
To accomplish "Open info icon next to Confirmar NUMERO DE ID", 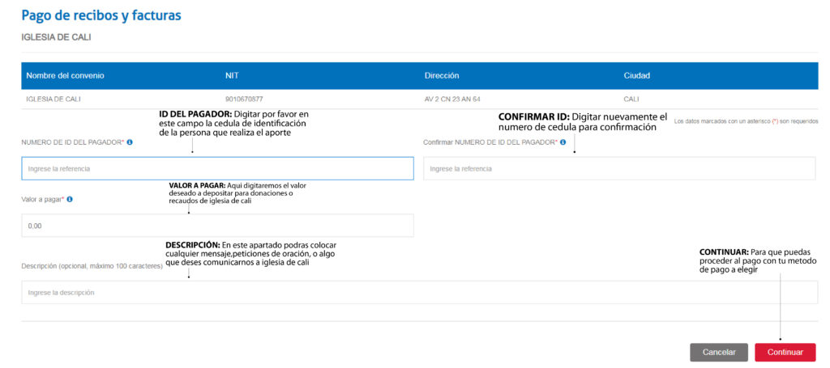I will (x=561, y=142).
